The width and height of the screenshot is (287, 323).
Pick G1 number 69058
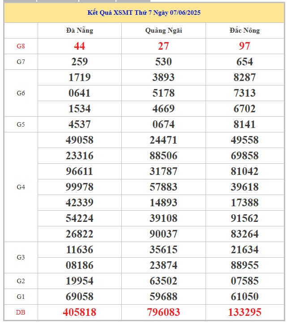(80, 297)
